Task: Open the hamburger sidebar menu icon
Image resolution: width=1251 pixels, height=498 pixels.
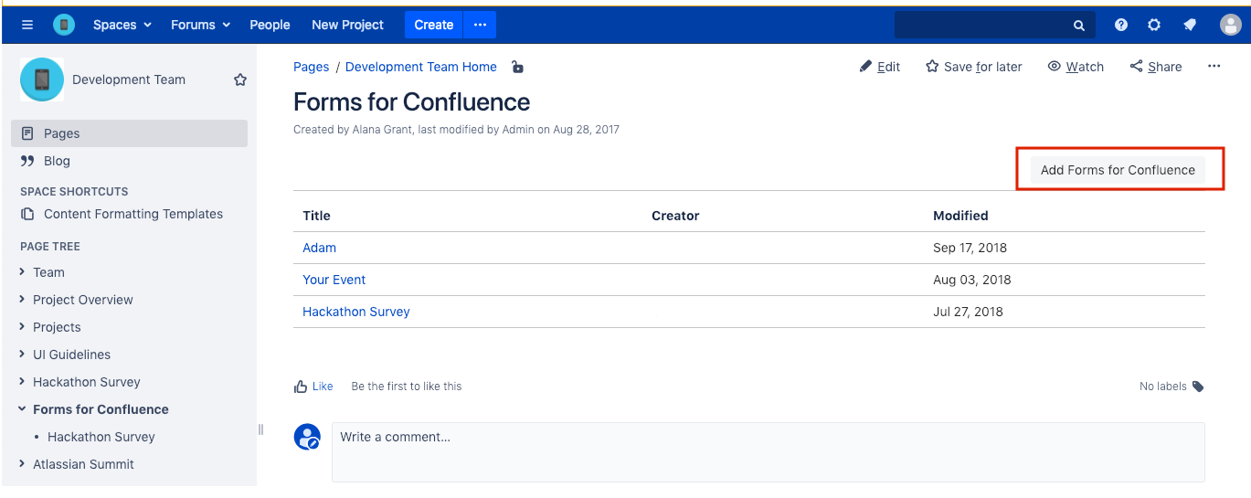Action: (x=27, y=25)
